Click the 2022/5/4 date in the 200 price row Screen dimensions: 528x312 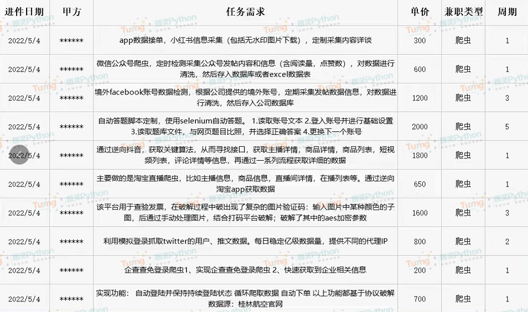point(24,271)
